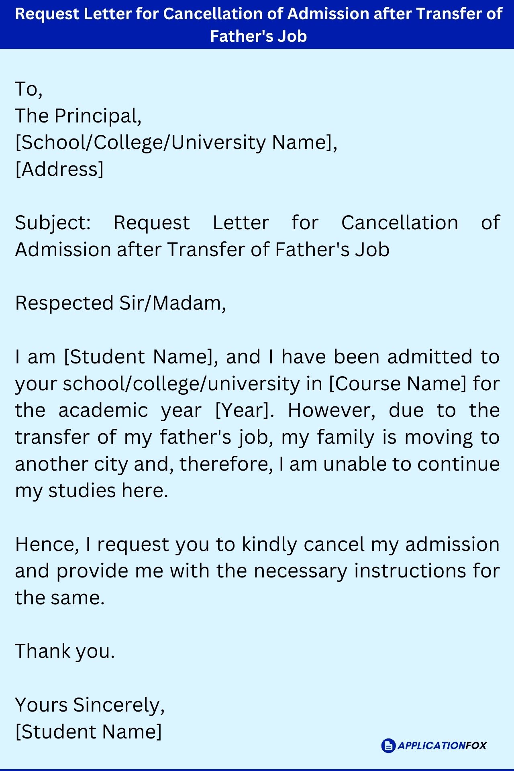The width and height of the screenshot is (514, 771).
Task: Click the ApplicationFox document logo icon
Action: (388, 746)
